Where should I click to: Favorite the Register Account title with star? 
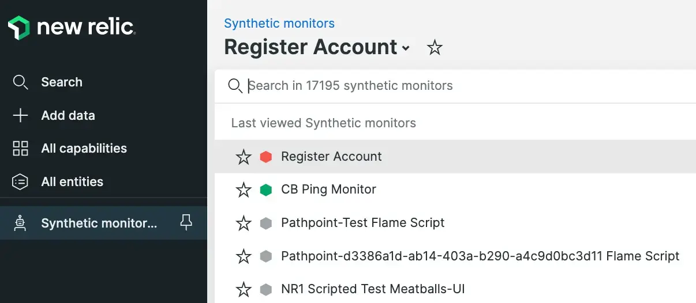click(x=434, y=48)
